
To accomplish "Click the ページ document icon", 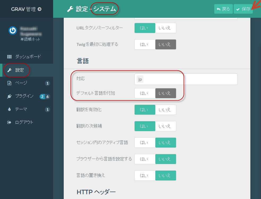I will click(x=9, y=83).
